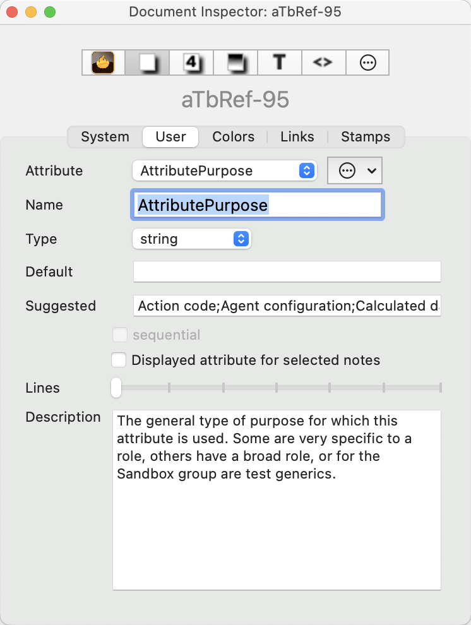Viewport: 471px width, 625px height.
Task: Switch to the Colors tab
Action: 233,137
